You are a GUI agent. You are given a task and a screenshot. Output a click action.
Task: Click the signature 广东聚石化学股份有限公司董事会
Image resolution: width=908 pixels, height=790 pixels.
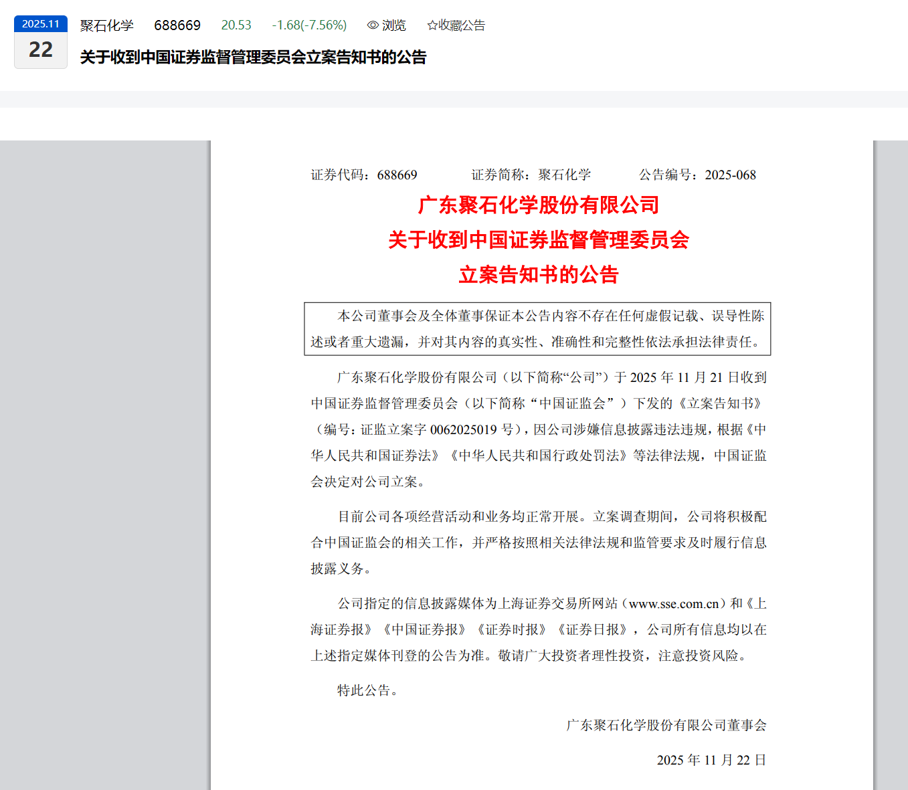coord(666,725)
